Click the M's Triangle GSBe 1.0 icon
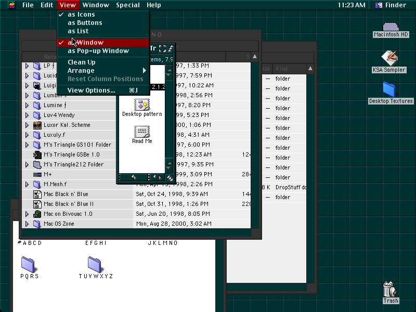 tap(37, 154)
